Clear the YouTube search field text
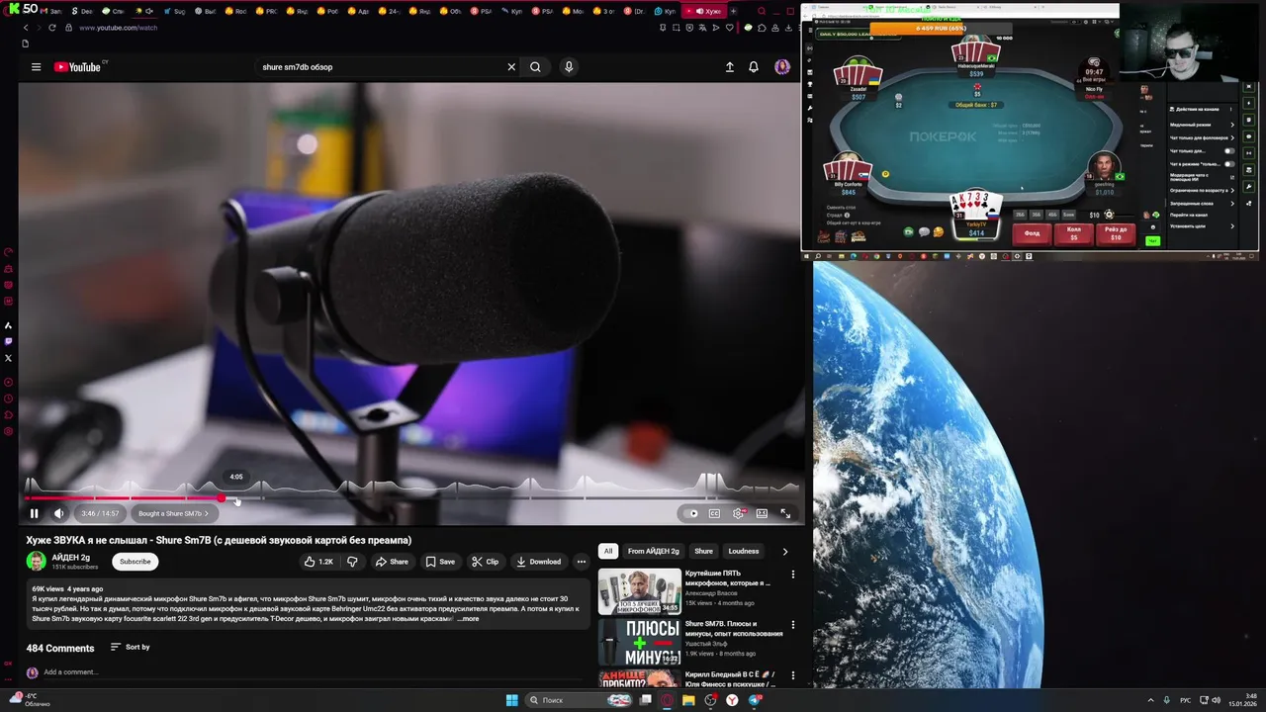The width and height of the screenshot is (1266, 712). (511, 67)
